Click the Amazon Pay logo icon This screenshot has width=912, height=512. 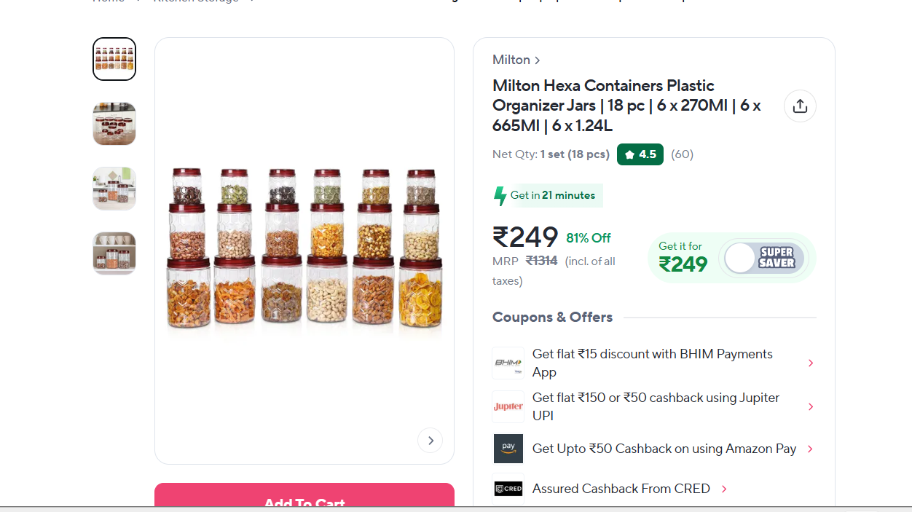(508, 449)
